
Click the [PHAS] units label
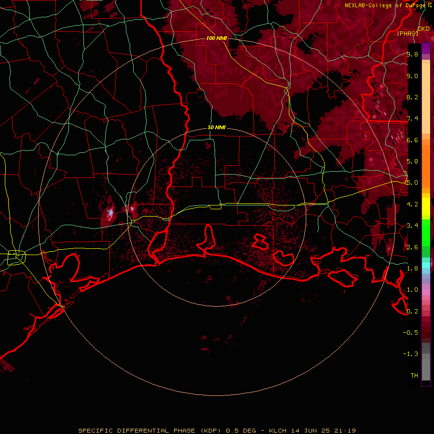tap(407, 33)
